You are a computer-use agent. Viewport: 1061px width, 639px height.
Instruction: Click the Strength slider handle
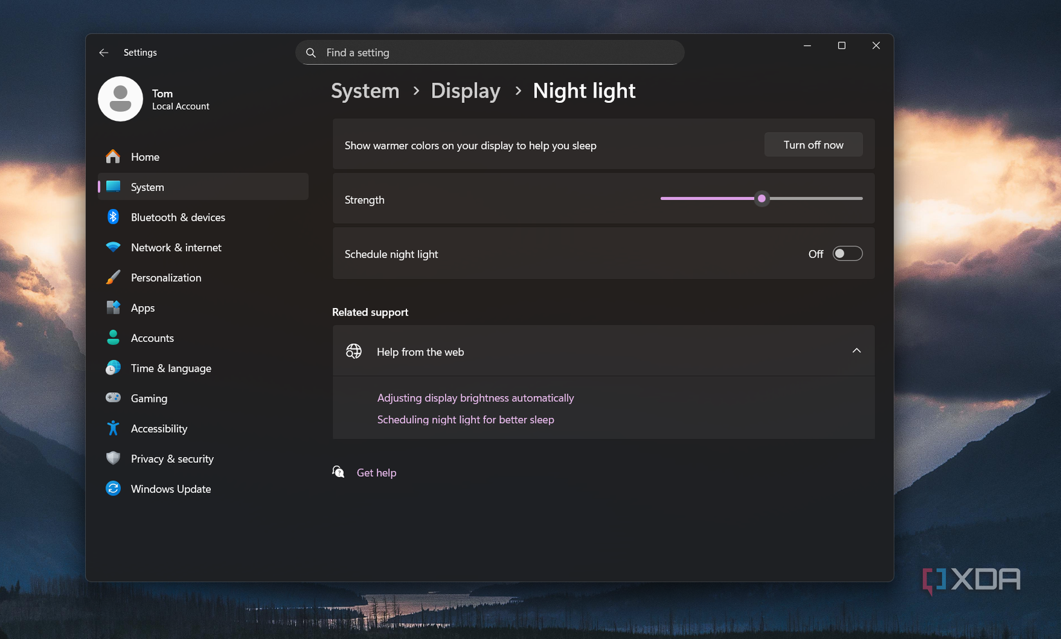761,199
